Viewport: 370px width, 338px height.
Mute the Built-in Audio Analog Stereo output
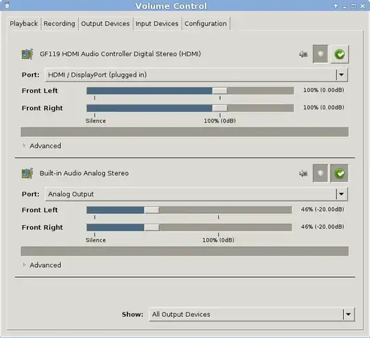pyautogui.click(x=304, y=174)
